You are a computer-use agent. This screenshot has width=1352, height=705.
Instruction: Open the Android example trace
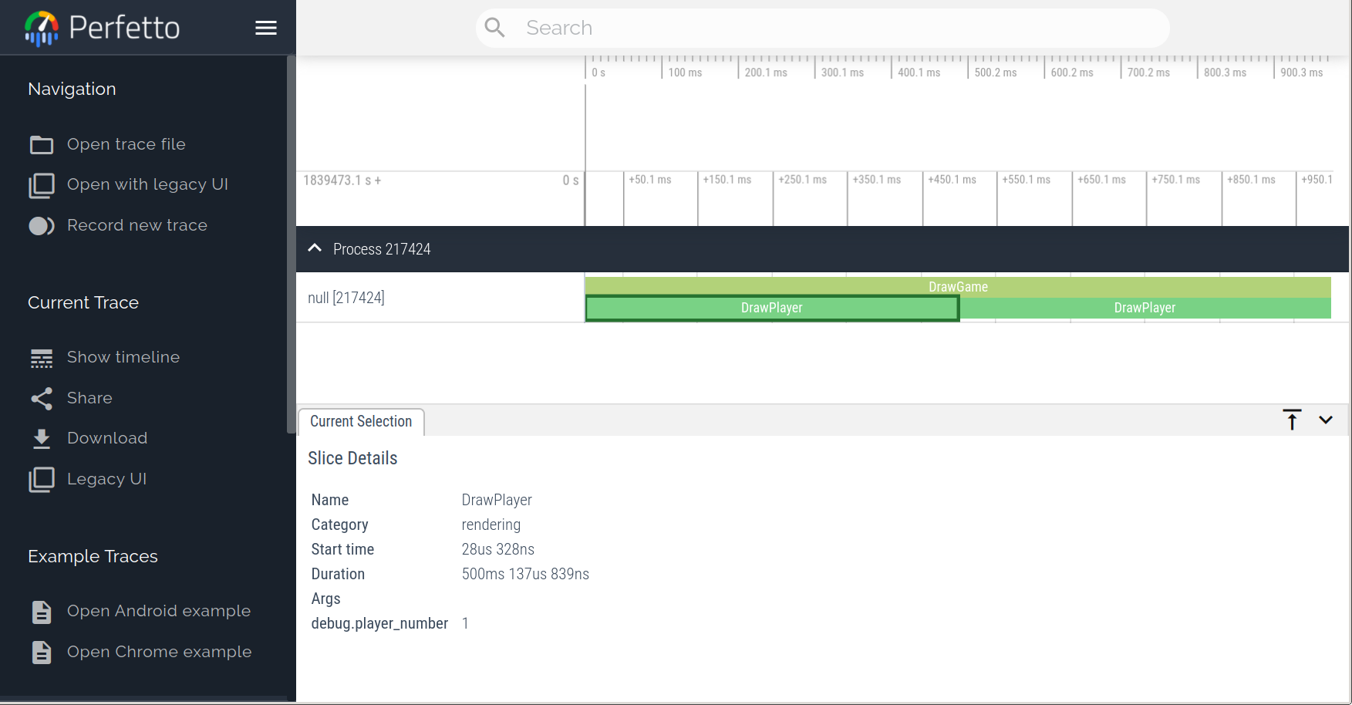[158, 611]
